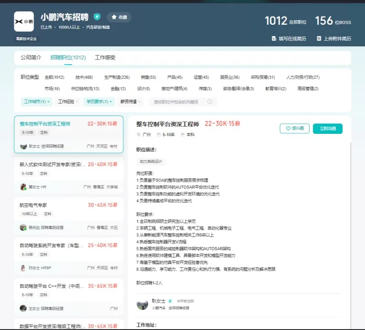Click the graduation cap icon beside 本科
The image size is (365, 330).
[183, 135]
